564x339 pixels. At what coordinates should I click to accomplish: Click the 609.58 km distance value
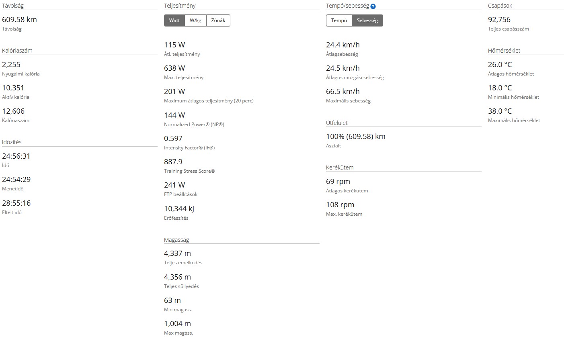click(x=19, y=20)
